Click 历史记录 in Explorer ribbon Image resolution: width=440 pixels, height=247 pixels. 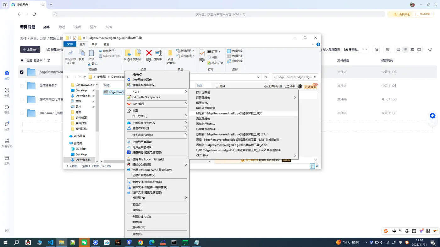(x=216, y=63)
